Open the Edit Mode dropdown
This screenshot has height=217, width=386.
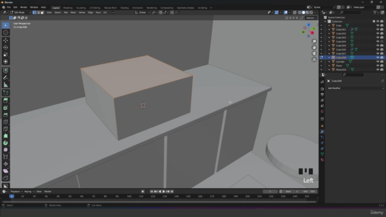tap(21, 13)
